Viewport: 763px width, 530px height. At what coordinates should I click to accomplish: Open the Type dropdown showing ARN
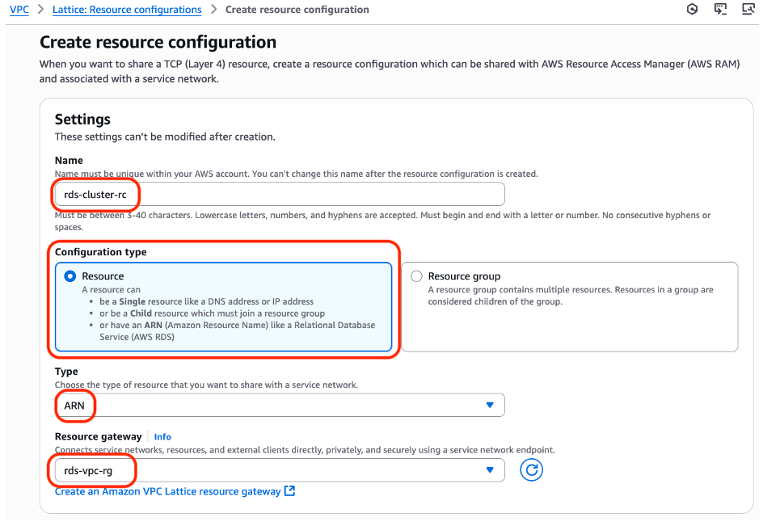[280, 405]
